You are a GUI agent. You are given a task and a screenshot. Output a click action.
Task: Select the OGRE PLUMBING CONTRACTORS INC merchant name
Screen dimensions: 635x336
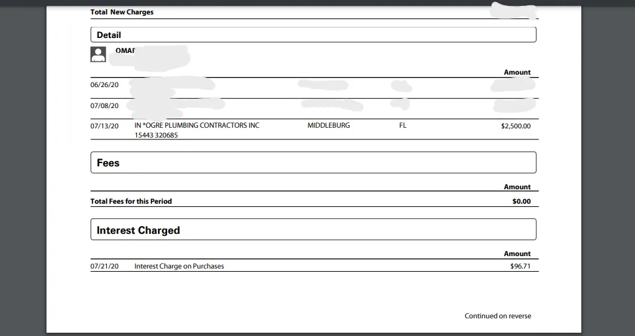click(x=197, y=126)
